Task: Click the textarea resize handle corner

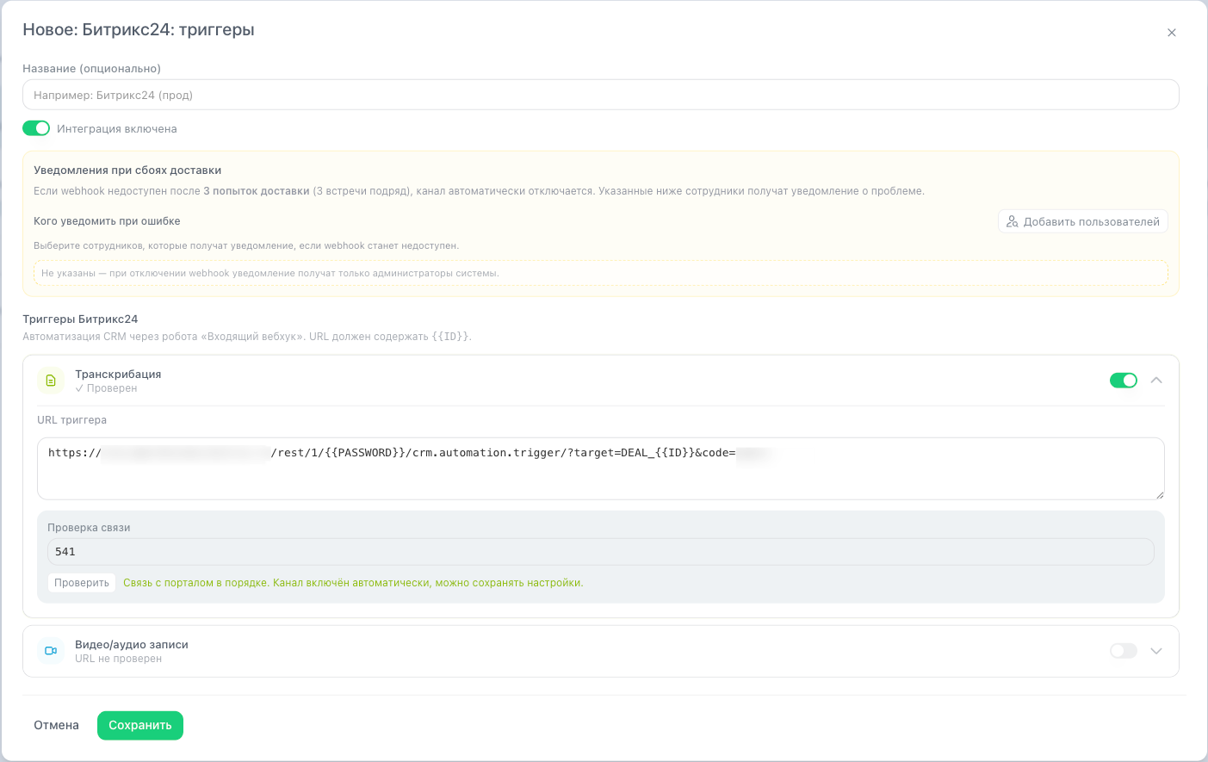Action: tap(1160, 495)
